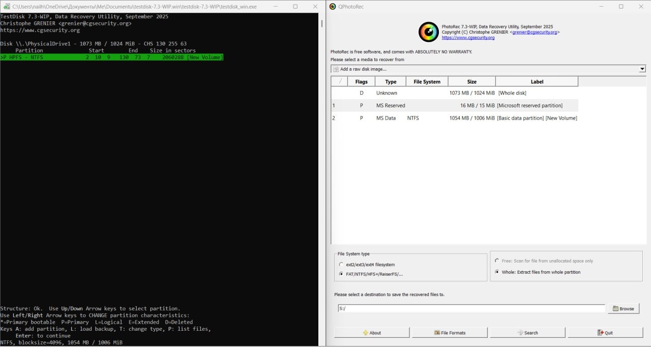651x347 pixels.
Task: Minimize the TestDisk console window
Action: pos(276,7)
